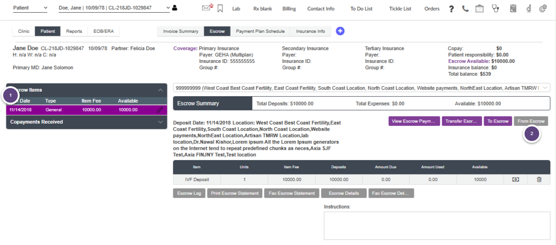Open the Patient type dropdown

pyautogui.click(x=30, y=8)
